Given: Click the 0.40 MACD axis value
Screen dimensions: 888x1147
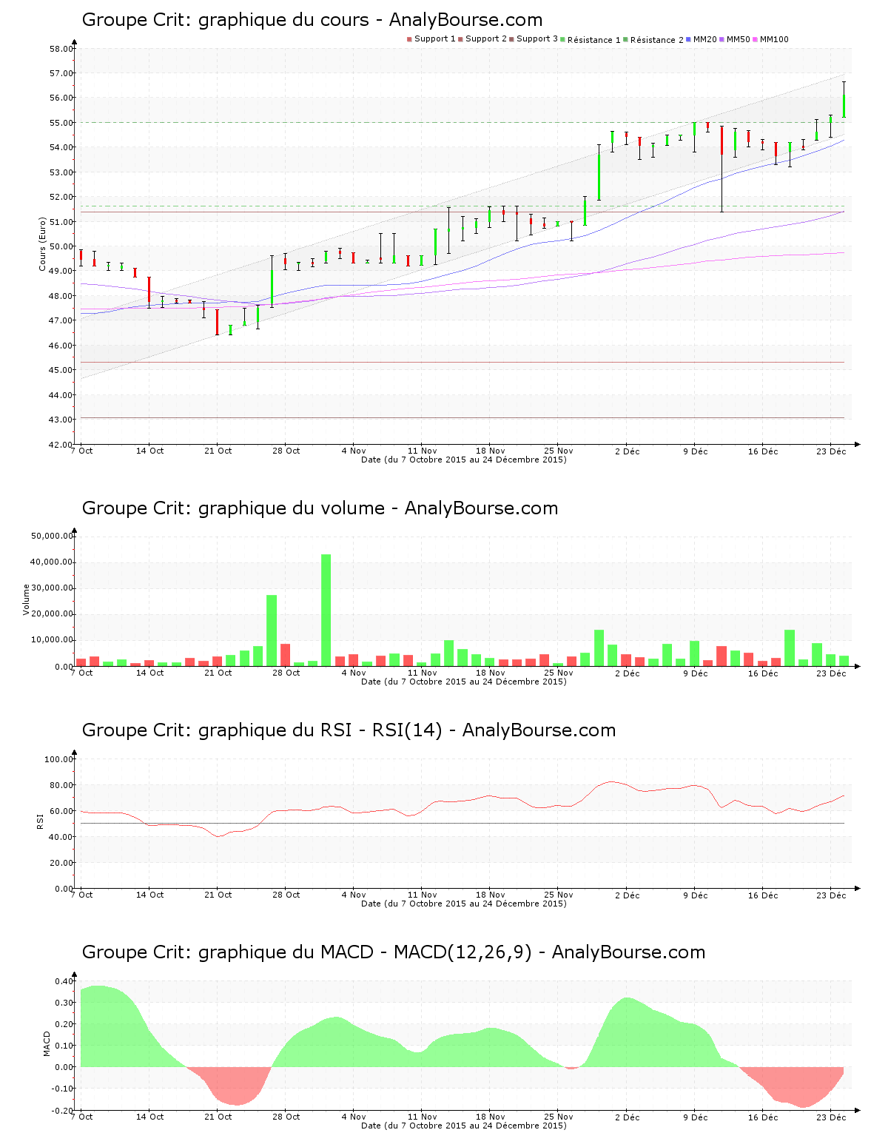Looking at the screenshot, I should [x=64, y=981].
